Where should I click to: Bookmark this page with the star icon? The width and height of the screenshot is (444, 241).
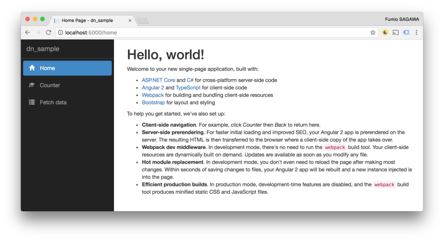click(372, 33)
